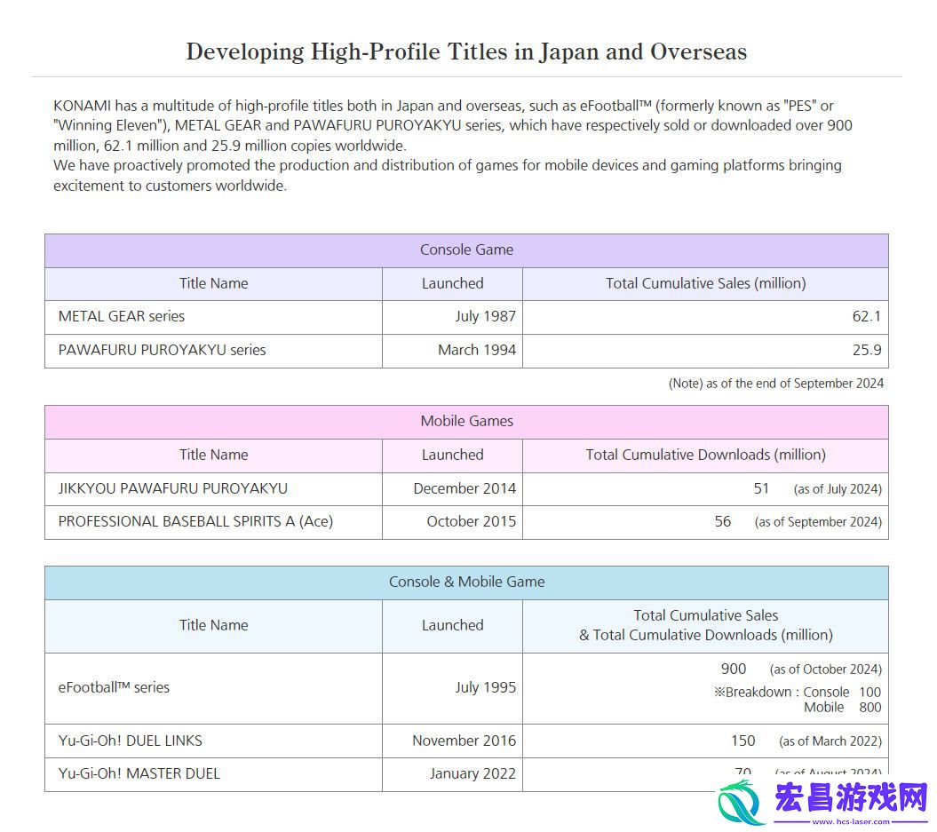Click the 150 value for DUEL LINKS
This screenshot has width=937, height=832.
tap(742, 741)
